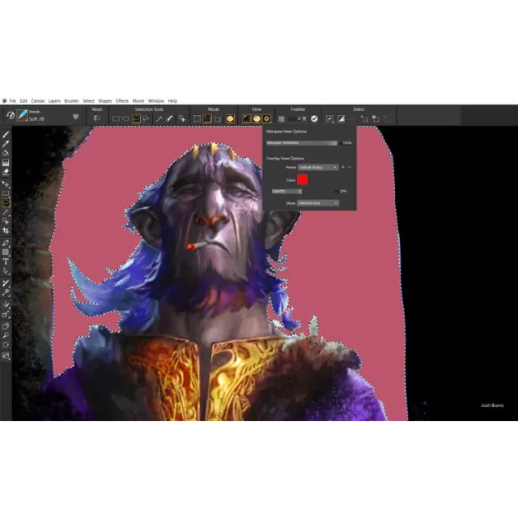
Task: Select the Pen tool in the toolbox
Action: tap(6, 243)
